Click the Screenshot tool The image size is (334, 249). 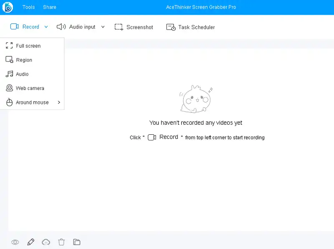coord(134,27)
